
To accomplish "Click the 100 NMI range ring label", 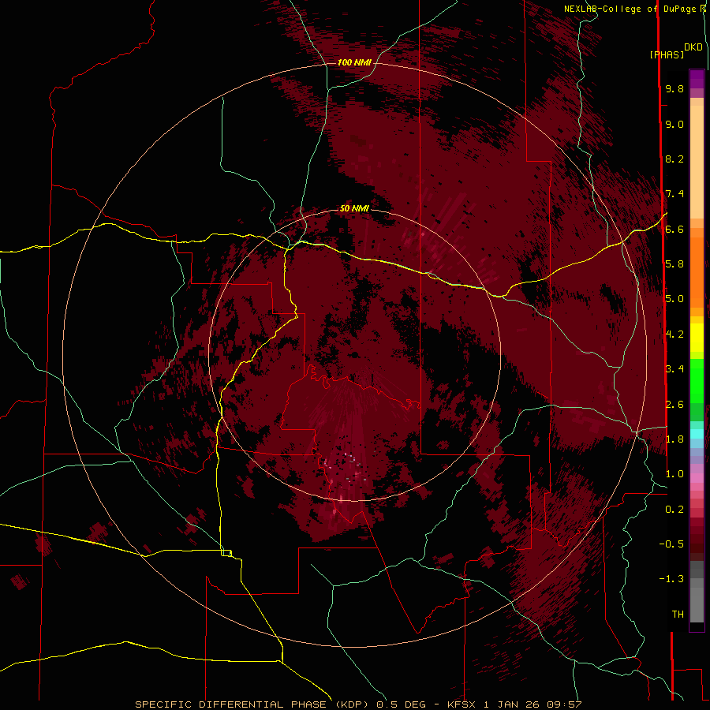I will [354, 62].
